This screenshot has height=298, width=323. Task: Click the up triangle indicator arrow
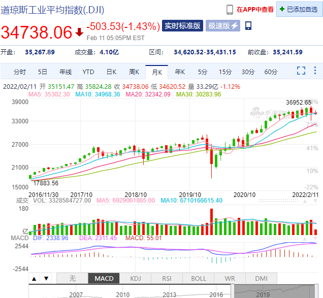[x=34, y=279]
